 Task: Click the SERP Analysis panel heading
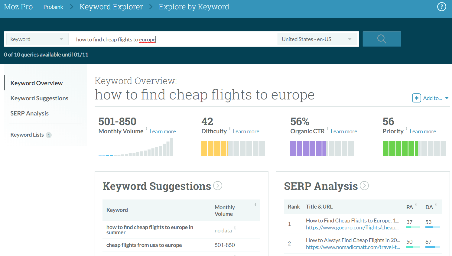click(x=321, y=186)
